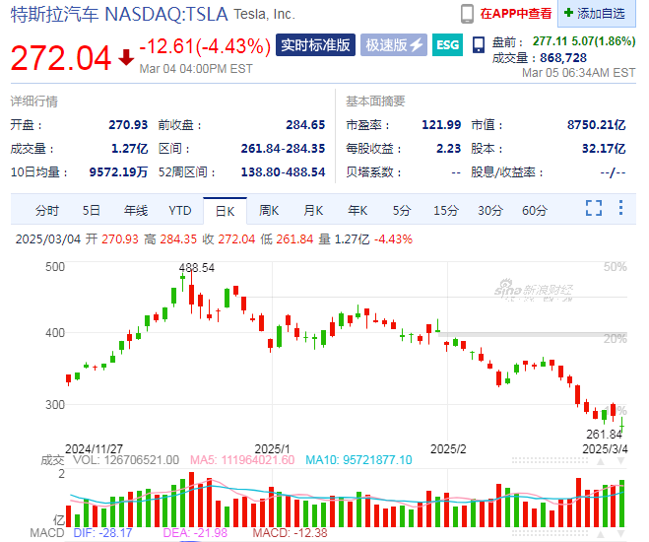The height and width of the screenshot is (542, 649).
Task: Click the VOL: 126706521.00 readout
Action: pyautogui.click(x=126, y=460)
